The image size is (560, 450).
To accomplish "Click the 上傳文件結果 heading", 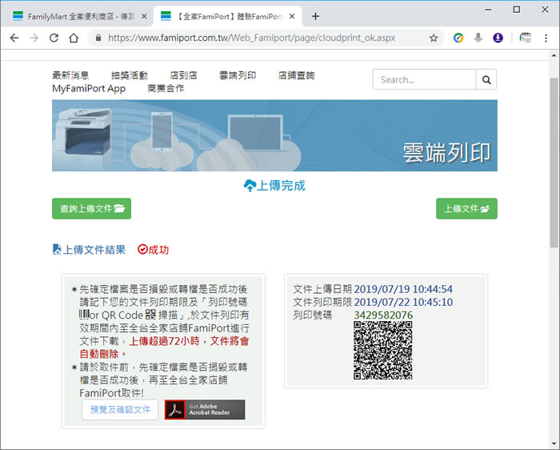I will coord(89,250).
